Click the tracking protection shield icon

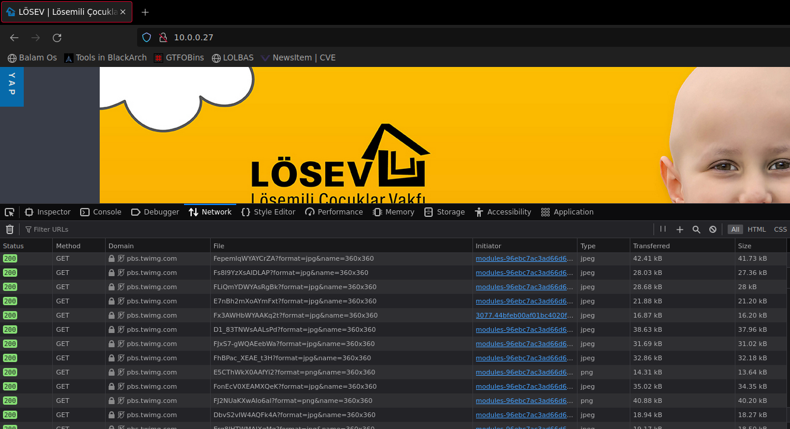coord(147,37)
